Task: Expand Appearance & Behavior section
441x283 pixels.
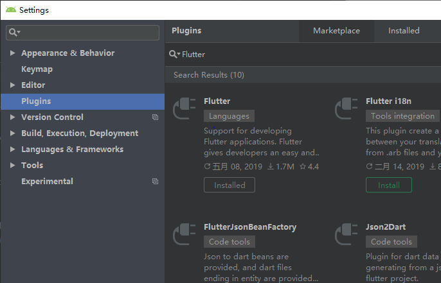Action: pyautogui.click(x=12, y=53)
